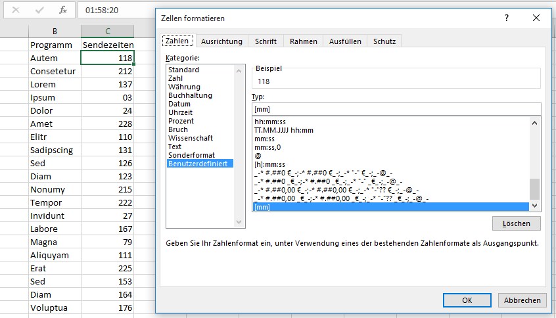Click the Abbrechen button
This screenshot has height=318, width=556.
click(x=522, y=300)
